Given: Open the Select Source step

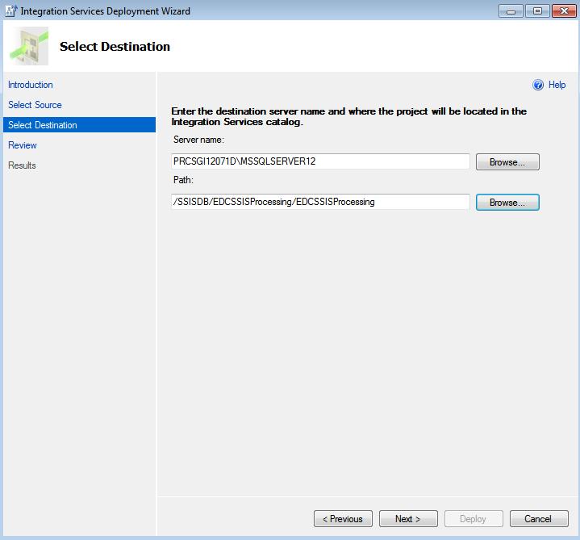Looking at the screenshot, I should point(35,105).
